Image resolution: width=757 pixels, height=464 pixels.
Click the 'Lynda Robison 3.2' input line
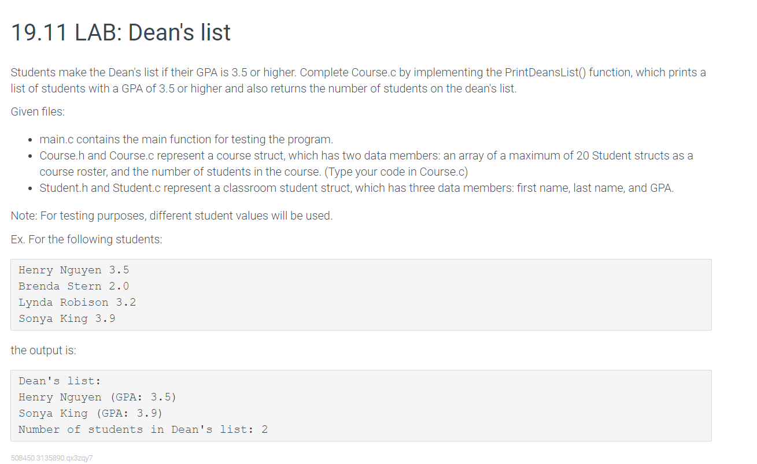pyautogui.click(x=77, y=302)
